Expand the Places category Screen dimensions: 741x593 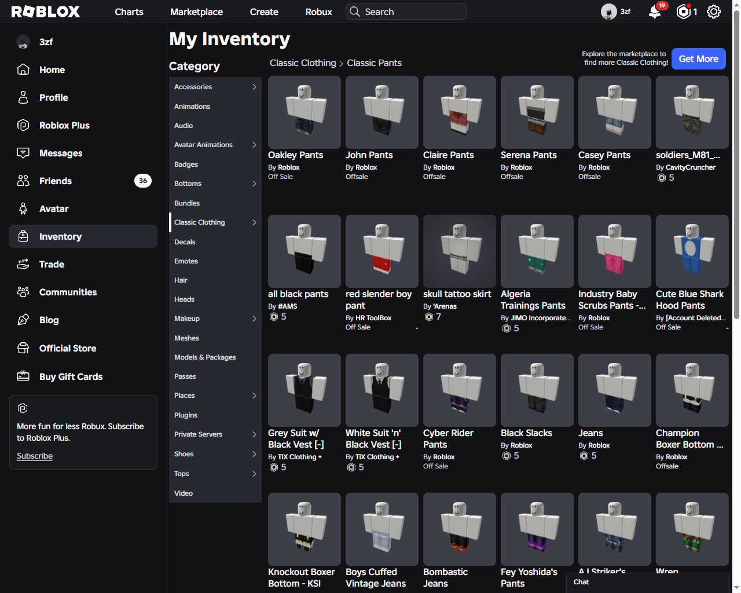(254, 396)
